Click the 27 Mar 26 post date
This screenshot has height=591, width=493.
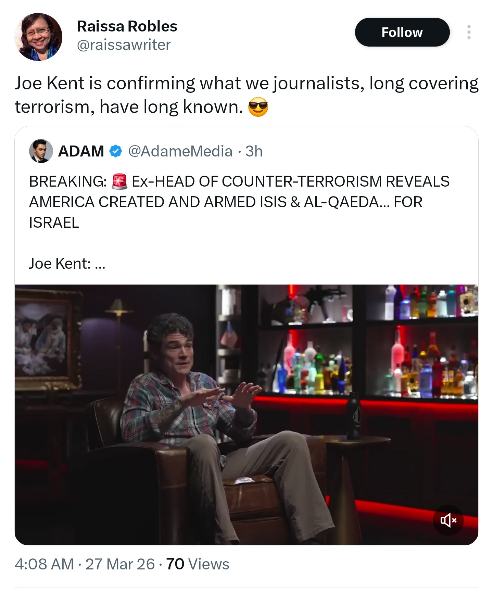pos(120,564)
